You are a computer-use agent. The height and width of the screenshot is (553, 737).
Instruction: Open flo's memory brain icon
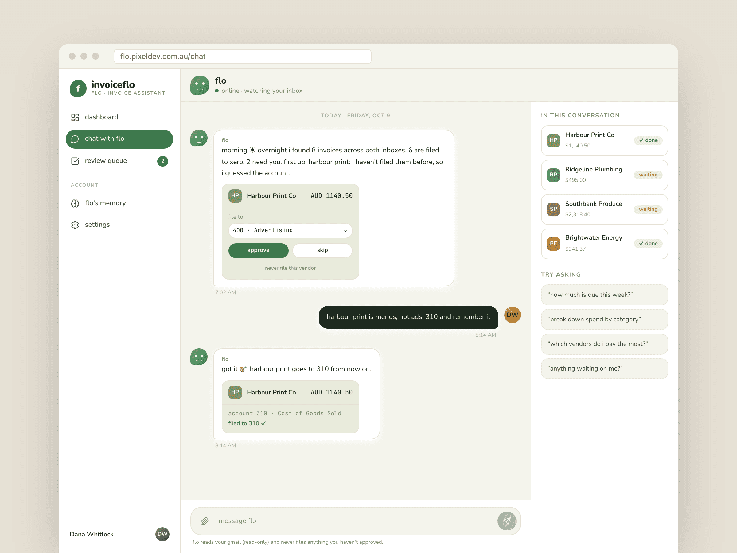[75, 203]
